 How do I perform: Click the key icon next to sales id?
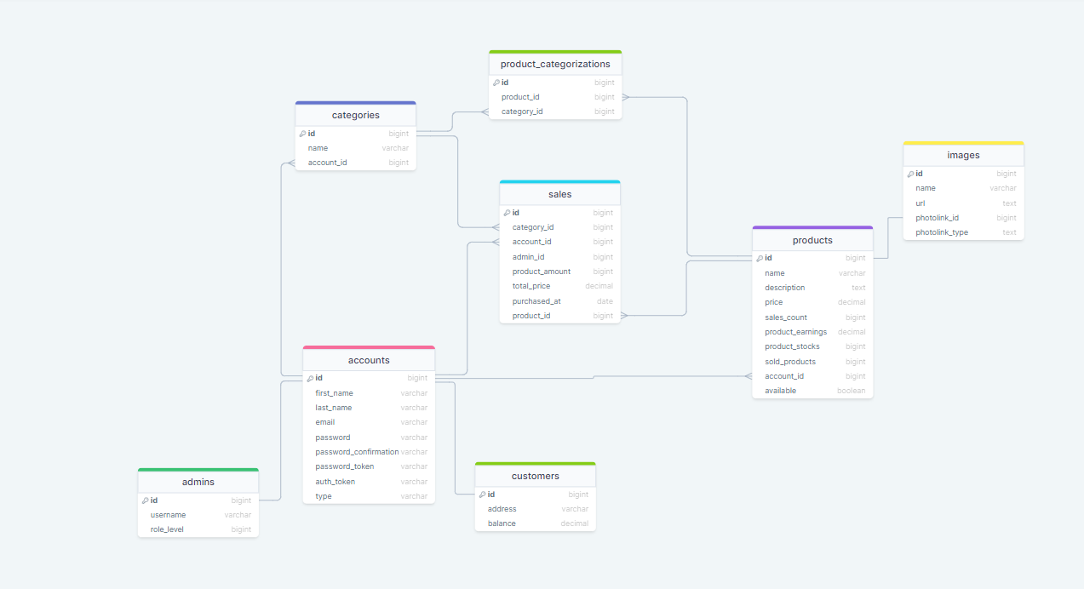point(508,212)
